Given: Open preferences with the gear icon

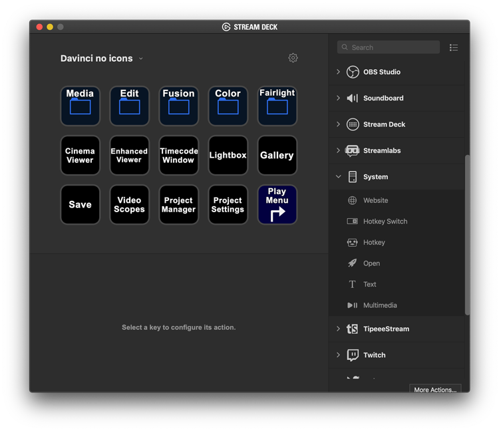Looking at the screenshot, I should [293, 58].
